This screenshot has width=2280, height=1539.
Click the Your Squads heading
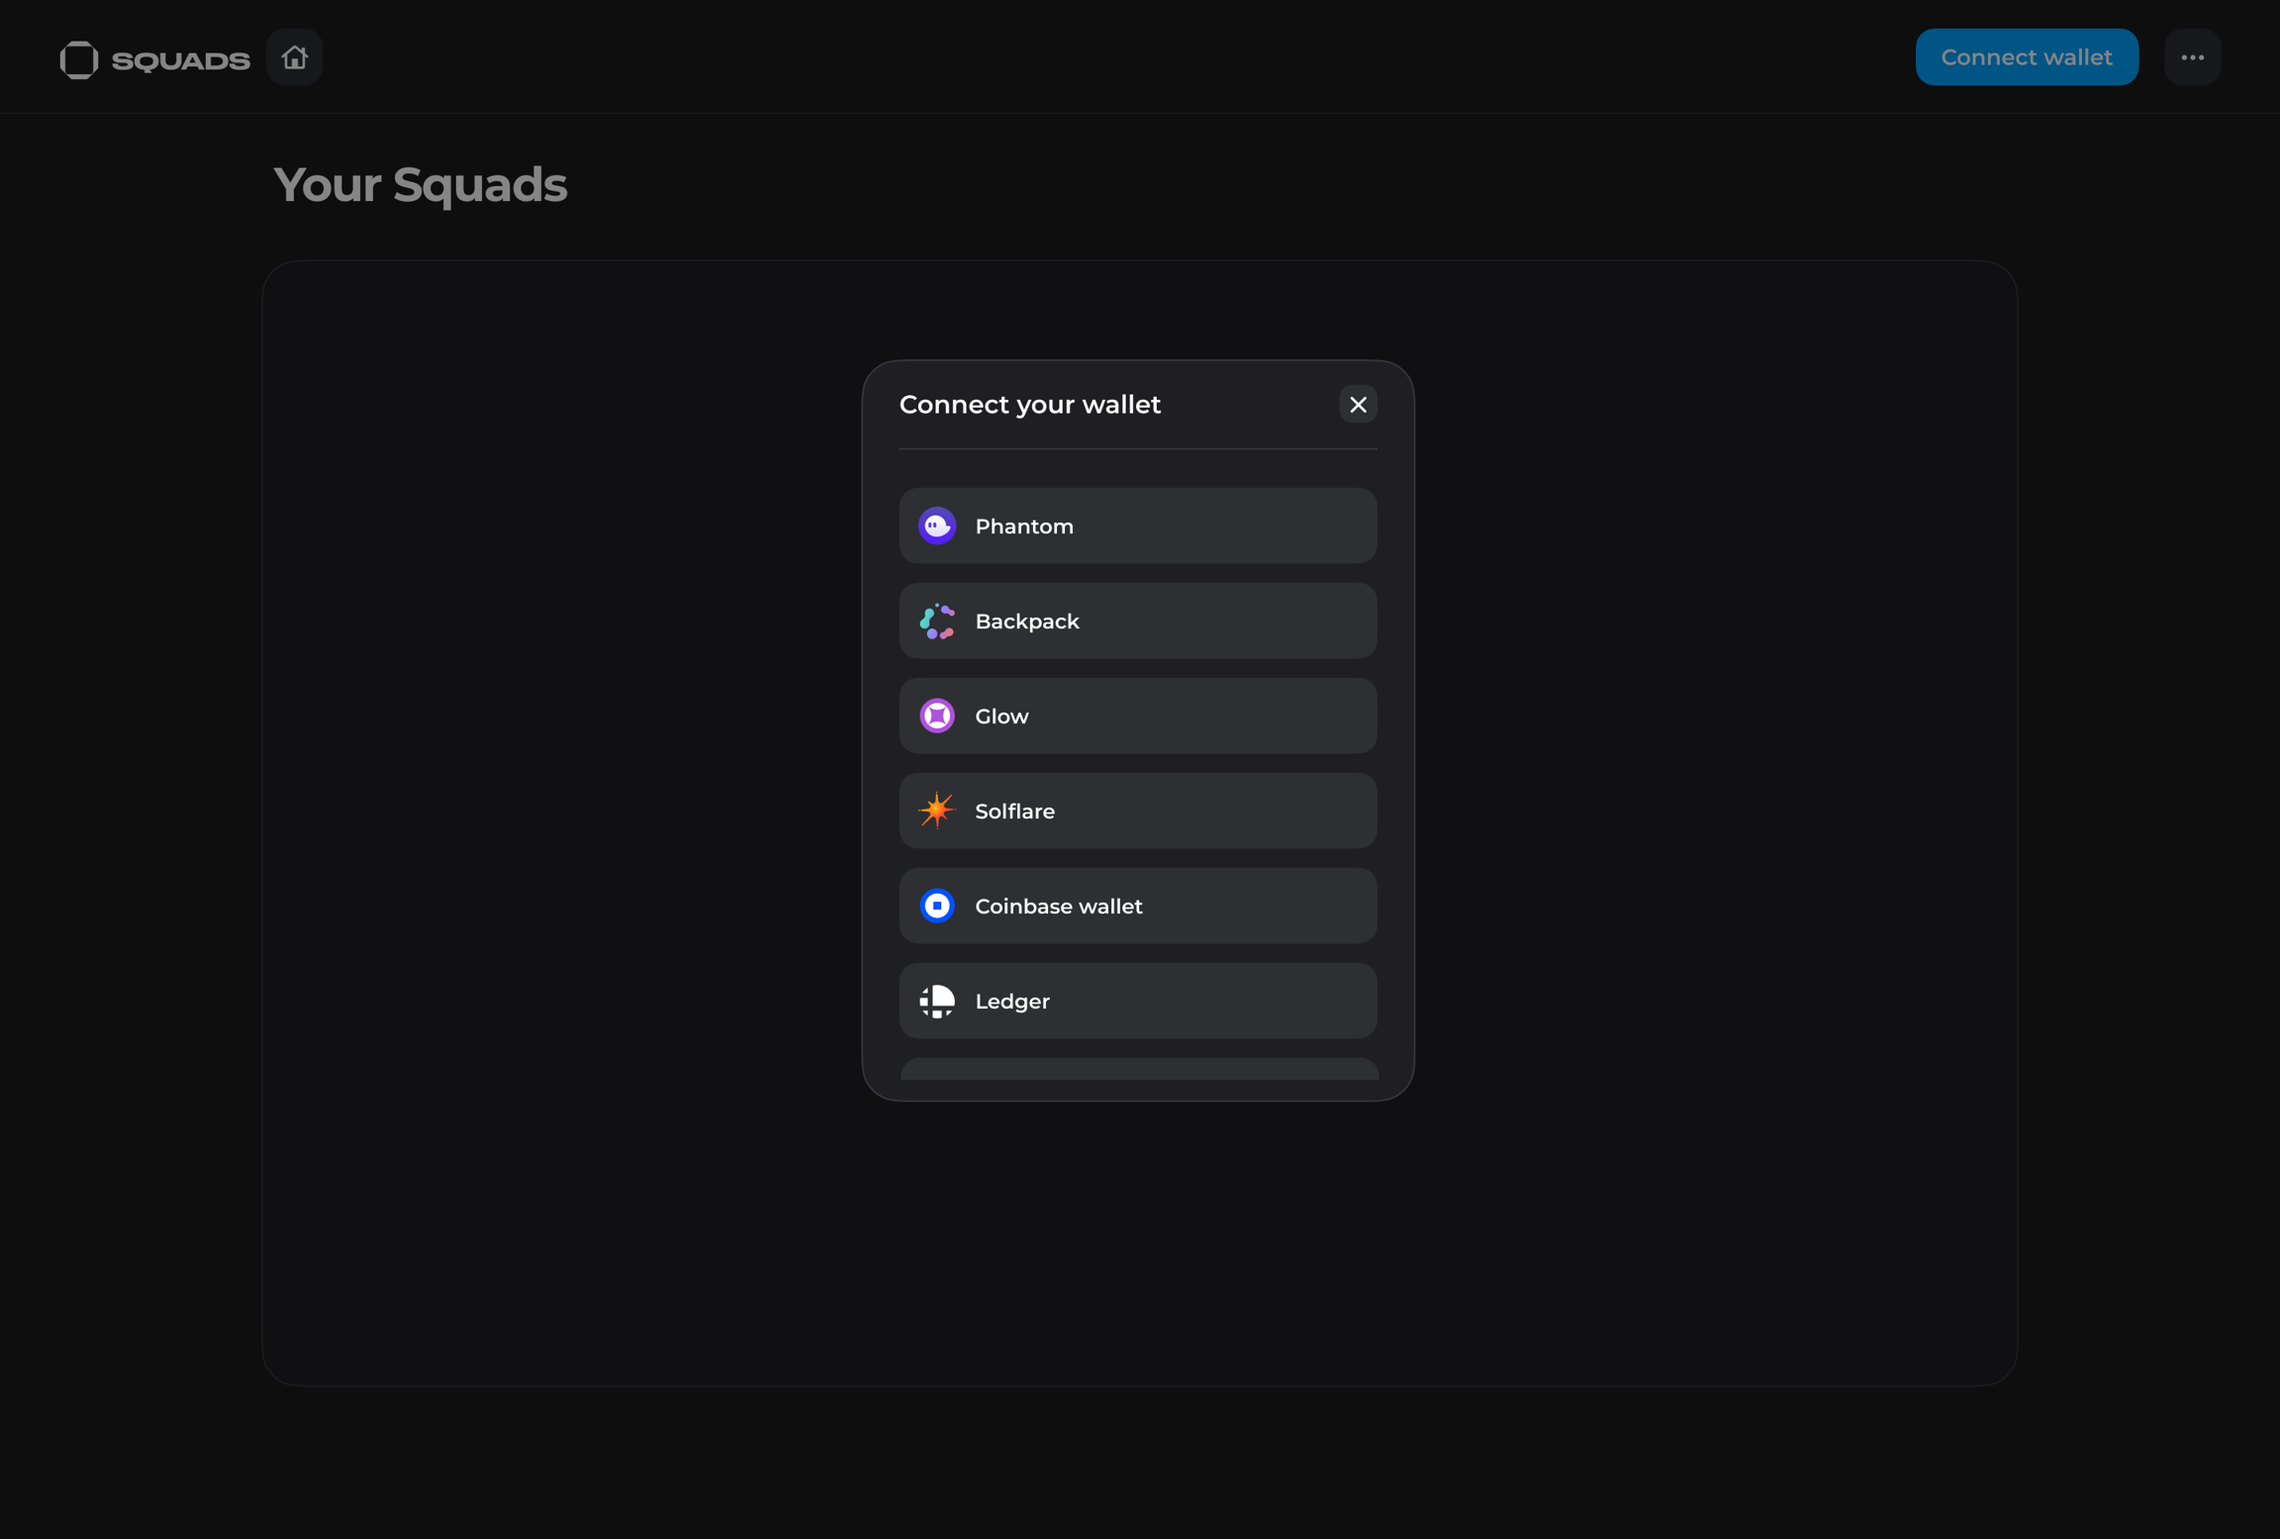click(x=420, y=185)
